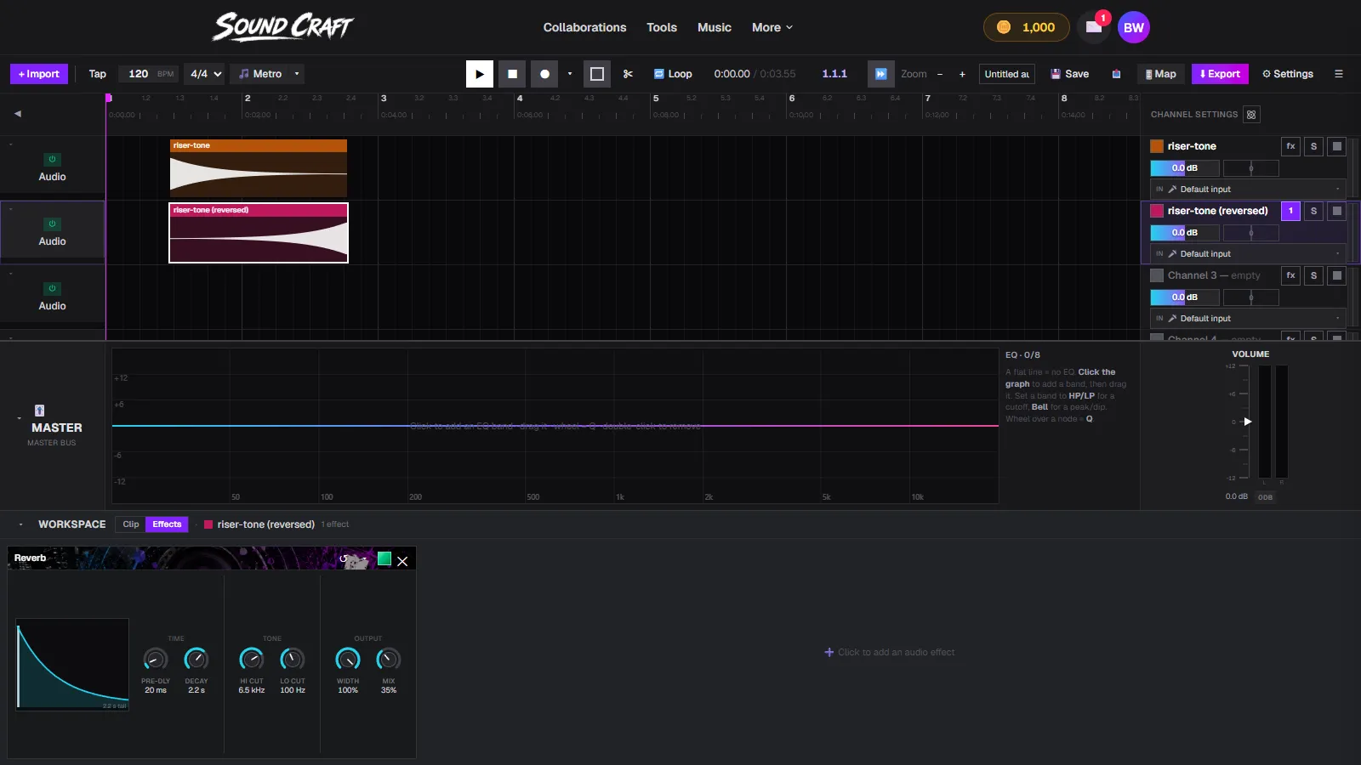1361x765 pixels.
Task: Toggle Reverb bypass green square
Action: coord(384,558)
